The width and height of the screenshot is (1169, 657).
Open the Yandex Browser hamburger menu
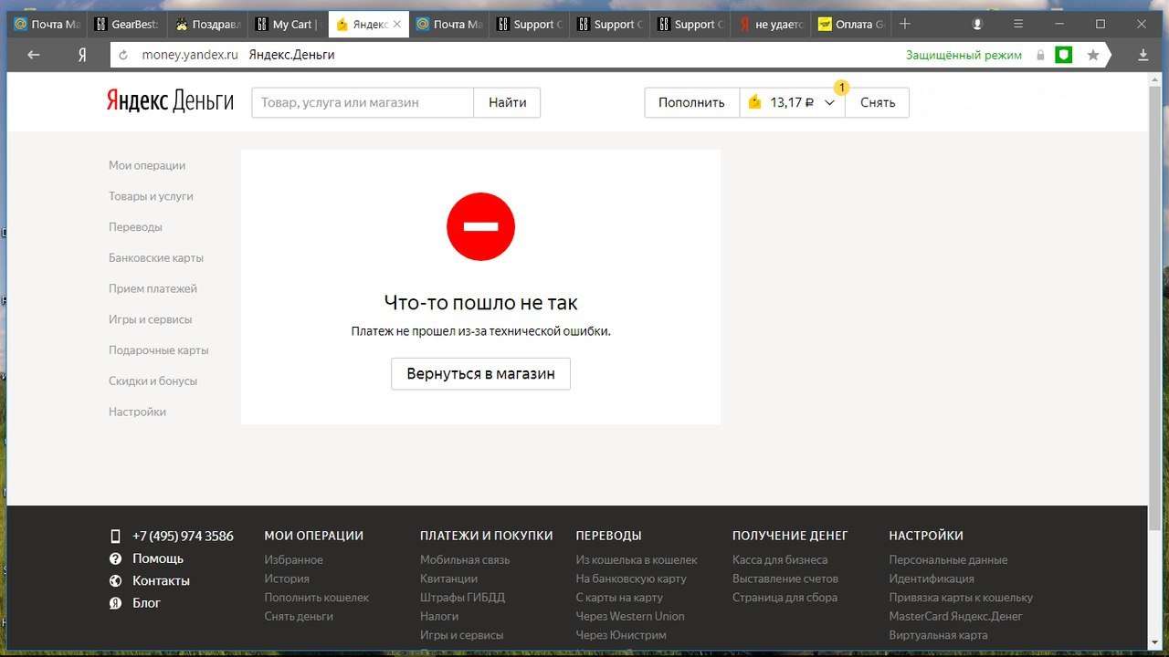click(1018, 24)
